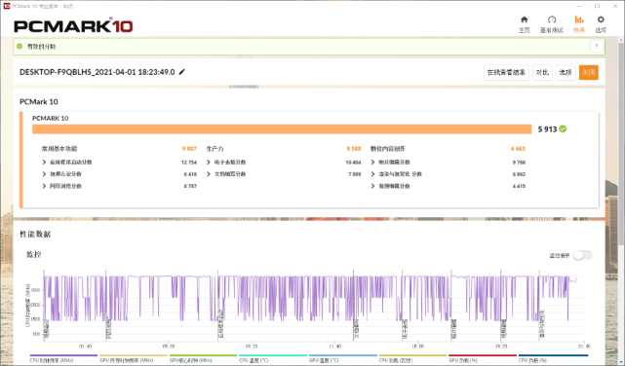The height and width of the screenshot is (366, 625).
Task: Click the Compare (对比) button
Action: [x=542, y=72]
